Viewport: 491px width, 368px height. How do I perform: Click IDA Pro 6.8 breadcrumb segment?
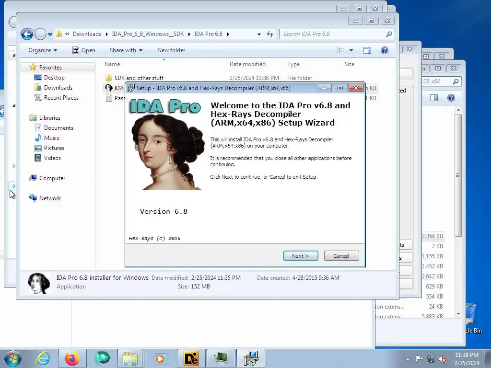pos(208,34)
